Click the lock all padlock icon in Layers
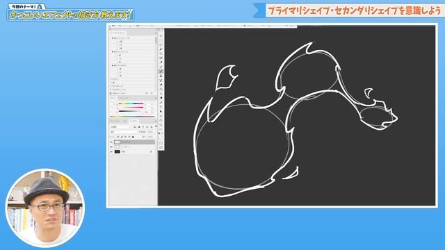The width and height of the screenshot is (445, 250). tap(133, 137)
